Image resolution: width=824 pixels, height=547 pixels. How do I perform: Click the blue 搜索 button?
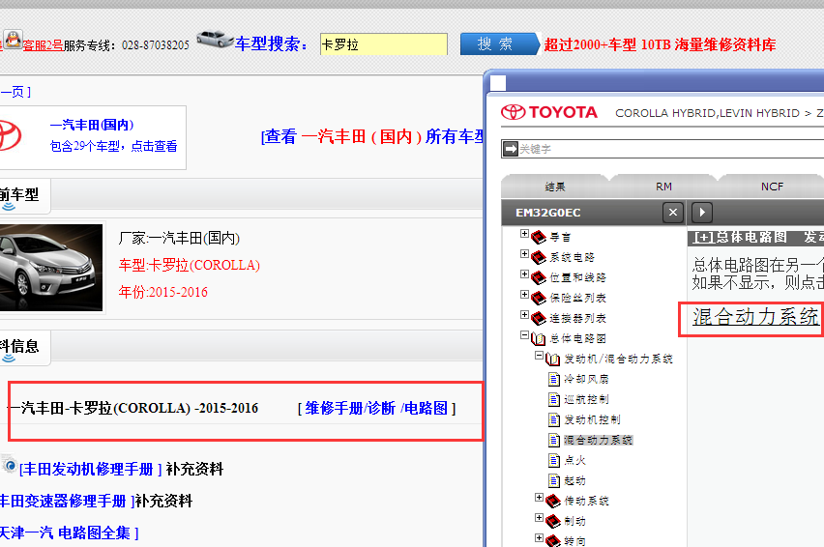point(499,44)
